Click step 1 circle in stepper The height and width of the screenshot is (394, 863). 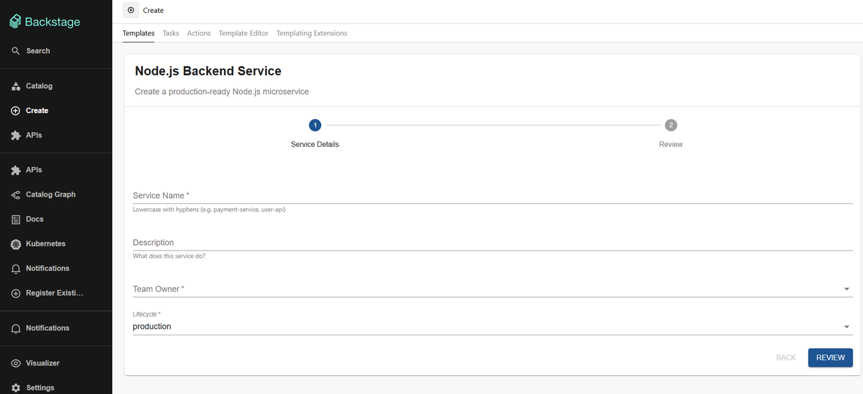315,125
